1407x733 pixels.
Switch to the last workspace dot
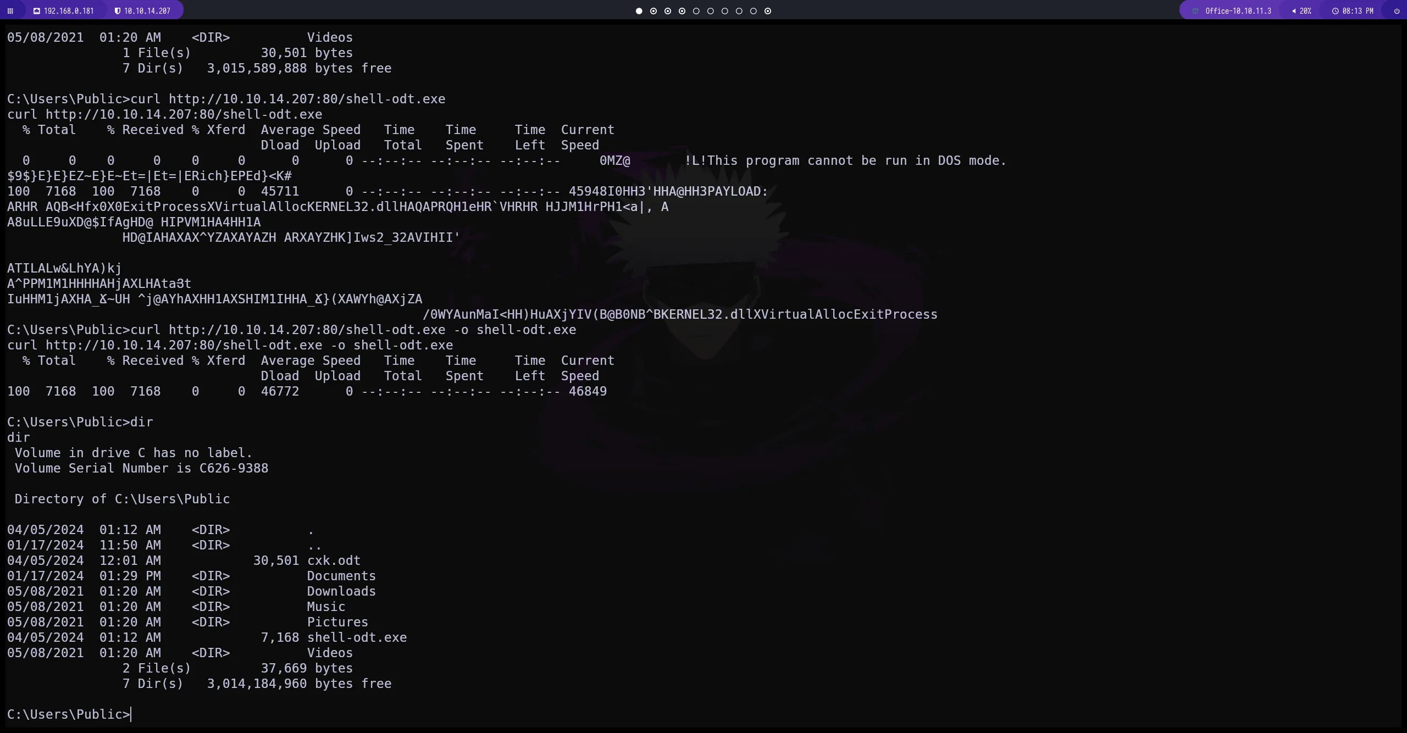[768, 11]
